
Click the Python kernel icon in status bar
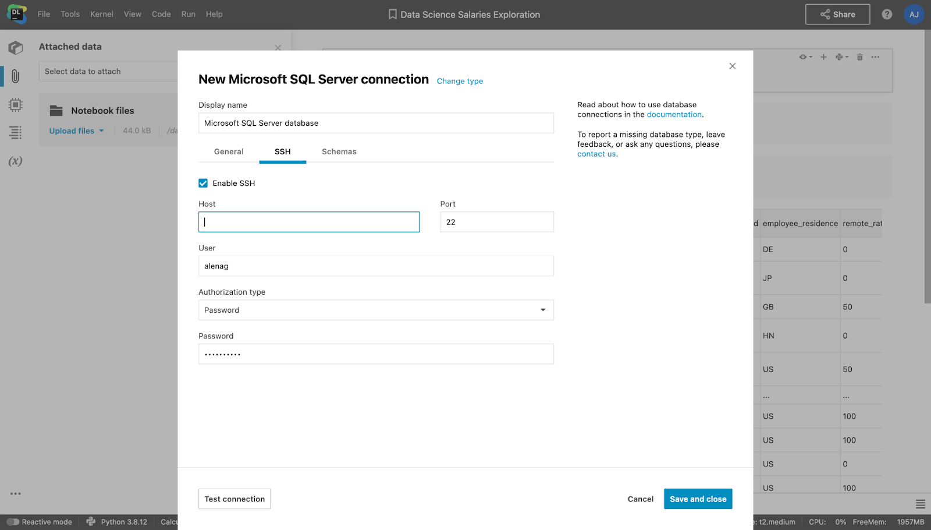click(91, 522)
